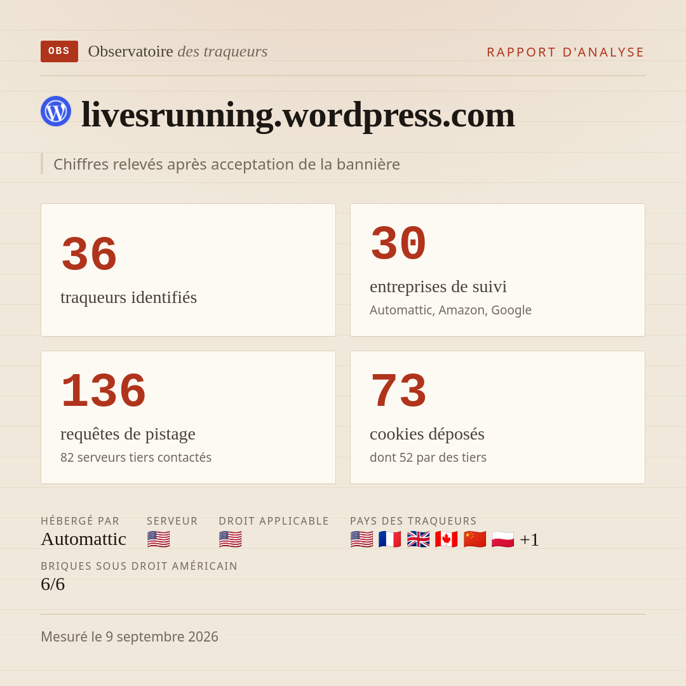The image size is (686, 686).
Task: Click the Pays des traqueurs label
Action: click(x=414, y=521)
